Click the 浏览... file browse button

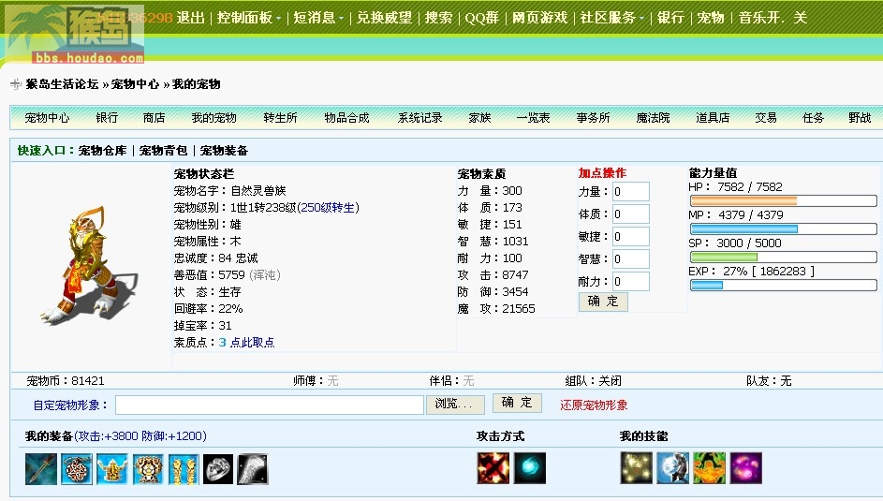pyautogui.click(x=456, y=405)
